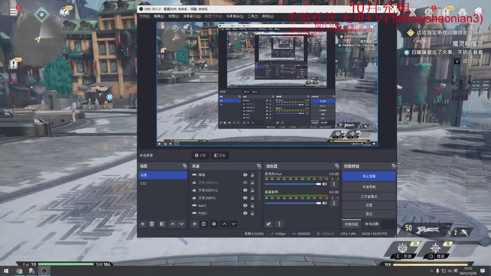Open 桌面音频 three-dot options menu
Viewport: 491px width, 276px height.
click(x=334, y=203)
